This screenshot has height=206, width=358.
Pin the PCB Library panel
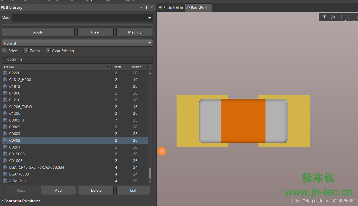coord(146,8)
